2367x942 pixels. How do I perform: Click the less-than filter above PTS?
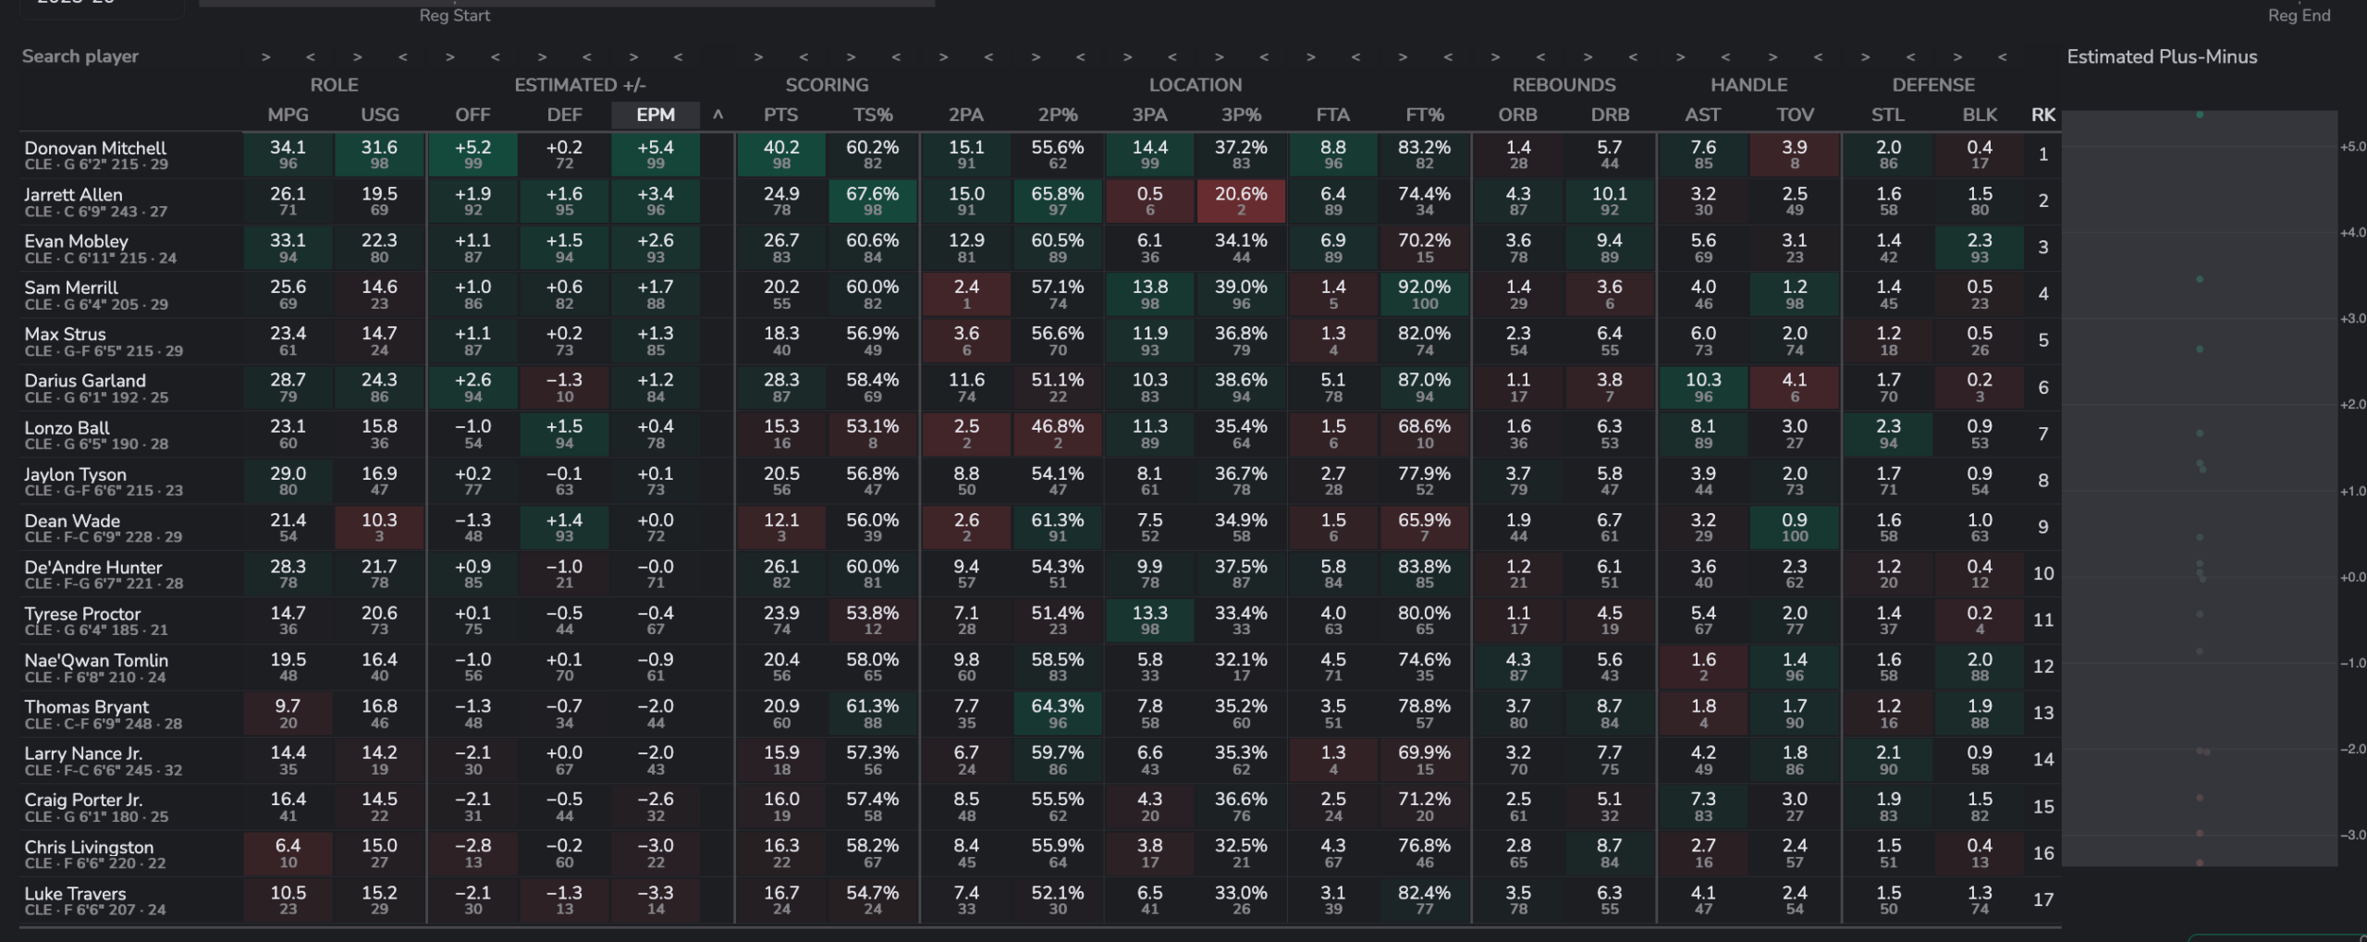[x=803, y=57]
